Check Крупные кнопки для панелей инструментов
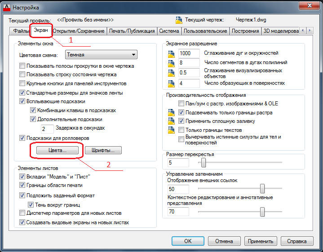 click(x=22, y=84)
